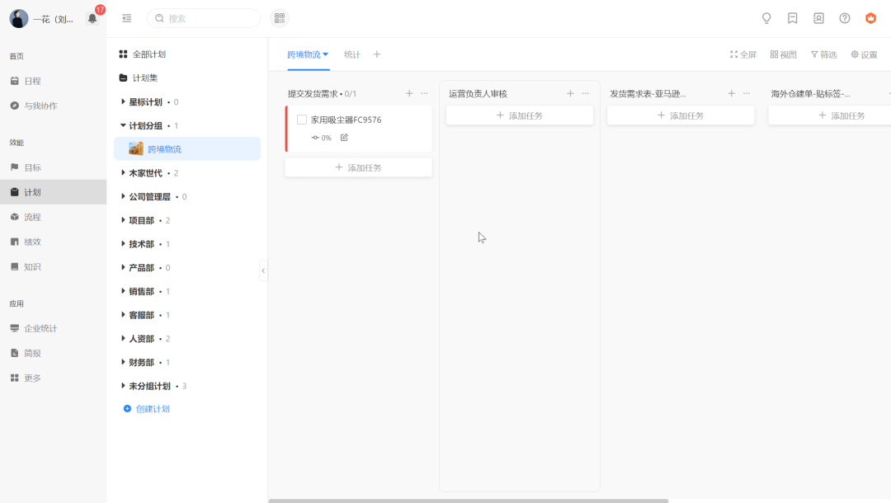Click the orange crown icon
The image size is (891, 503).
click(870, 18)
